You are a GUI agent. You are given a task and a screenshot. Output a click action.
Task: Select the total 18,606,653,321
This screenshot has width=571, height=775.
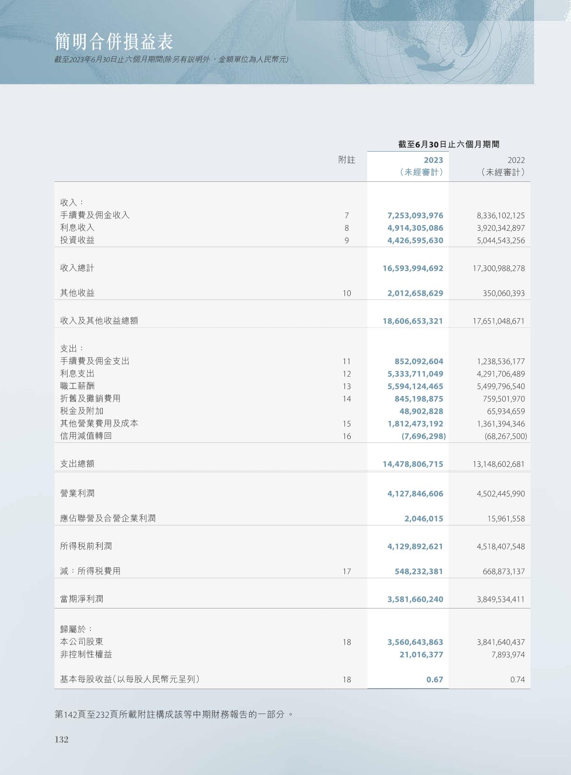pyautogui.click(x=413, y=321)
